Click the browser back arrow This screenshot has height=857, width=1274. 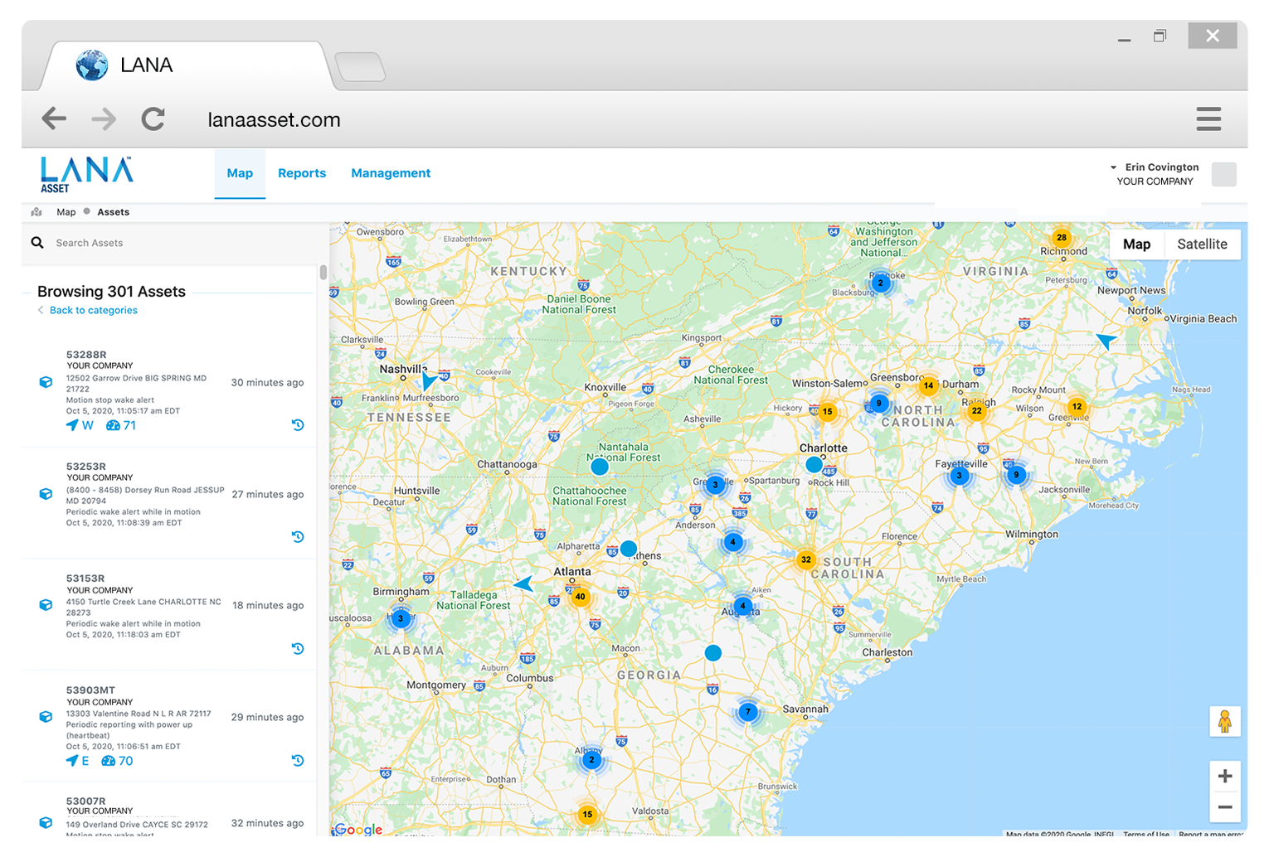[x=55, y=119]
